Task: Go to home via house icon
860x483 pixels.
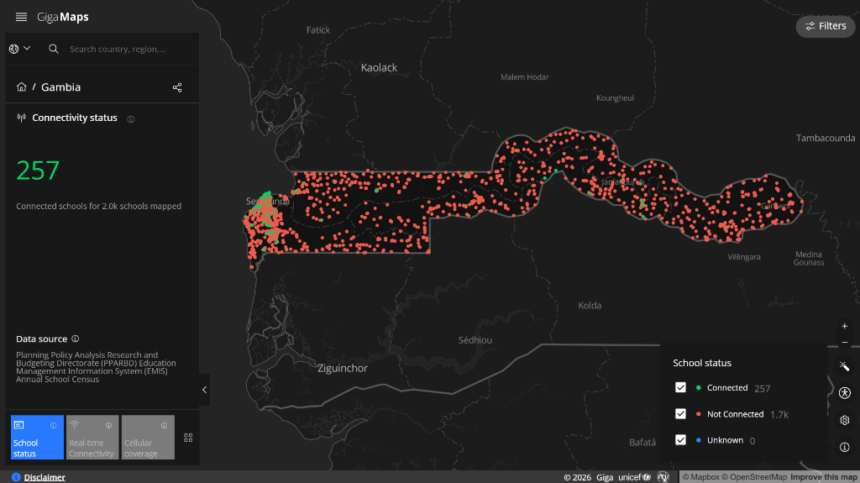Action: 21,87
